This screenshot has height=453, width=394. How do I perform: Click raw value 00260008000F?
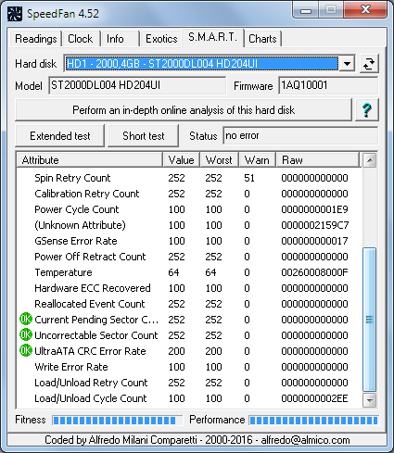click(314, 272)
